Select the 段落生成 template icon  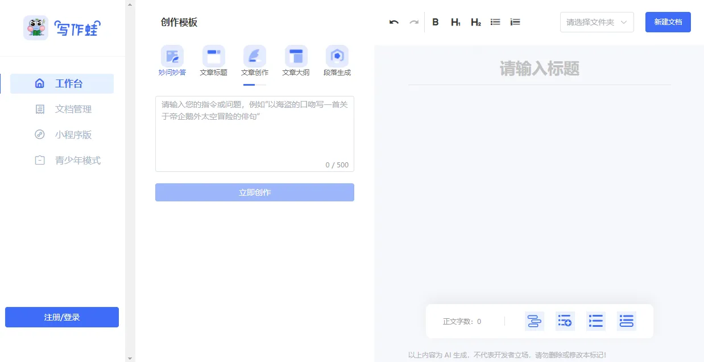(337, 56)
